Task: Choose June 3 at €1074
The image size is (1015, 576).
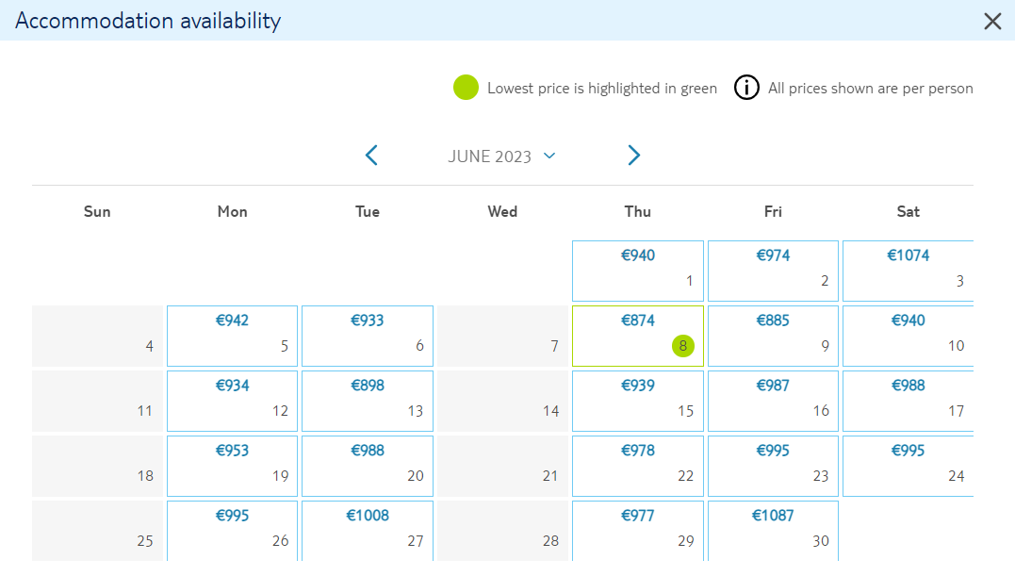Action: click(x=908, y=271)
